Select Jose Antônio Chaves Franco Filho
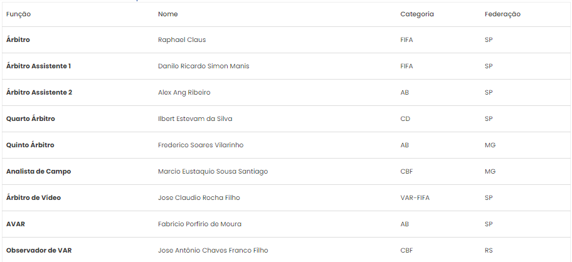This screenshot has width=572, height=262. point(213,250)
